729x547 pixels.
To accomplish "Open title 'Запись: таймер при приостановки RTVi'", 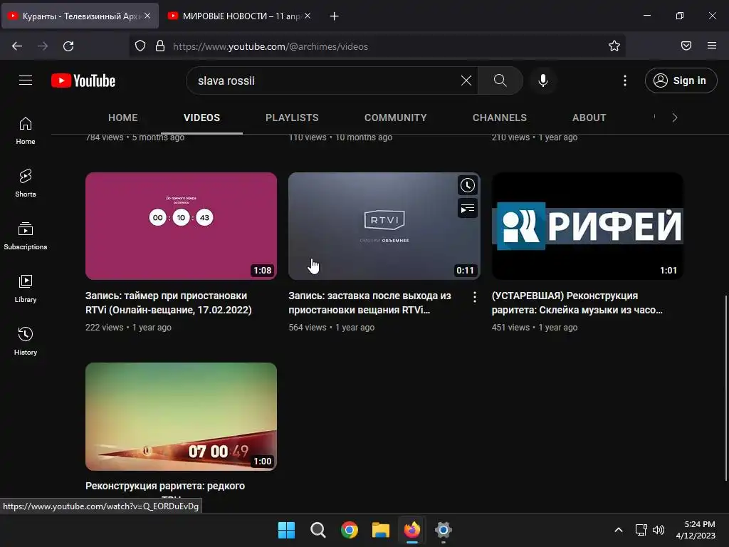I will [168, 303].
